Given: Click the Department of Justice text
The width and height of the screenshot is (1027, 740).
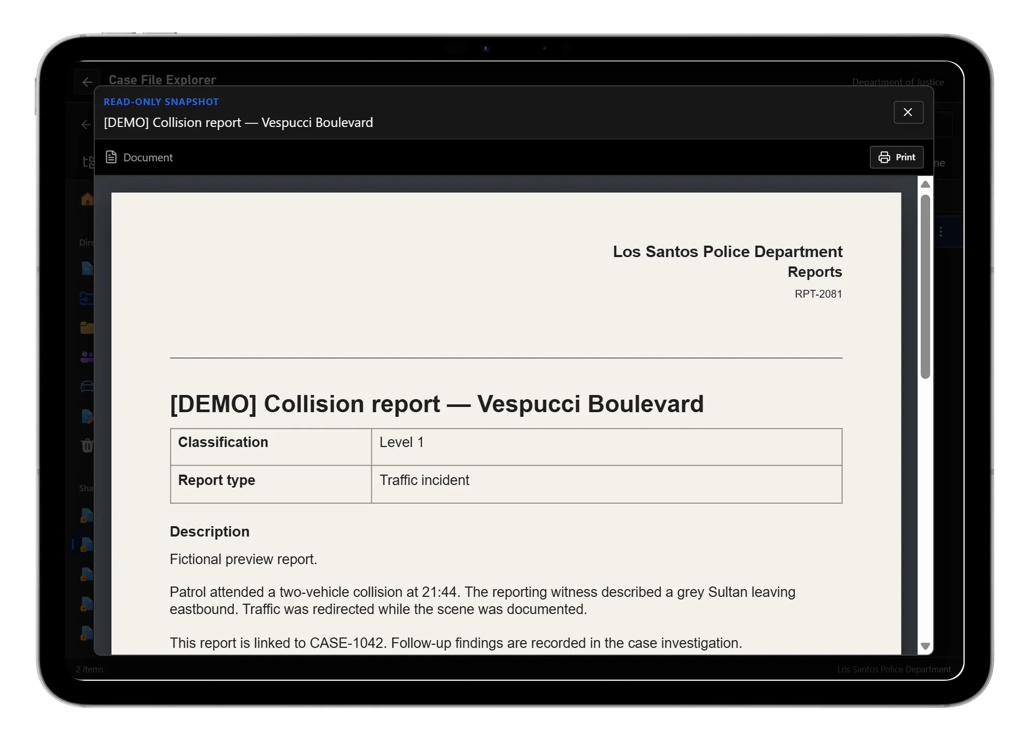Looking at the screenshot, I should 898,82.
